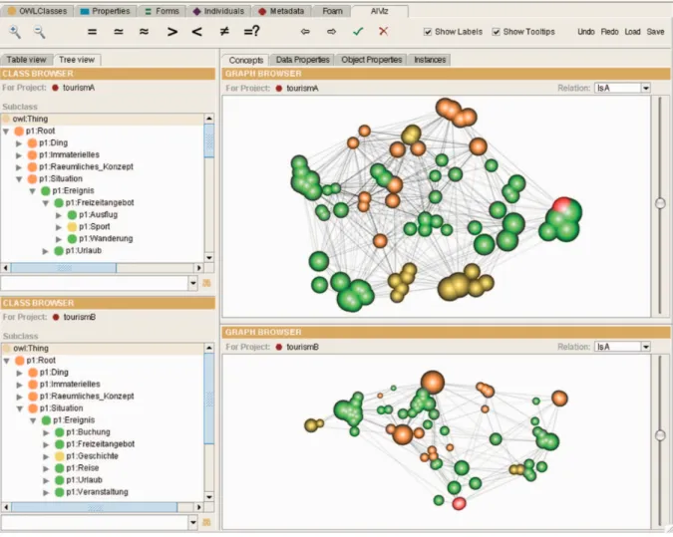Select the not equal (≠) mapping operator
673x537 pixels.
tap(224, 31)
